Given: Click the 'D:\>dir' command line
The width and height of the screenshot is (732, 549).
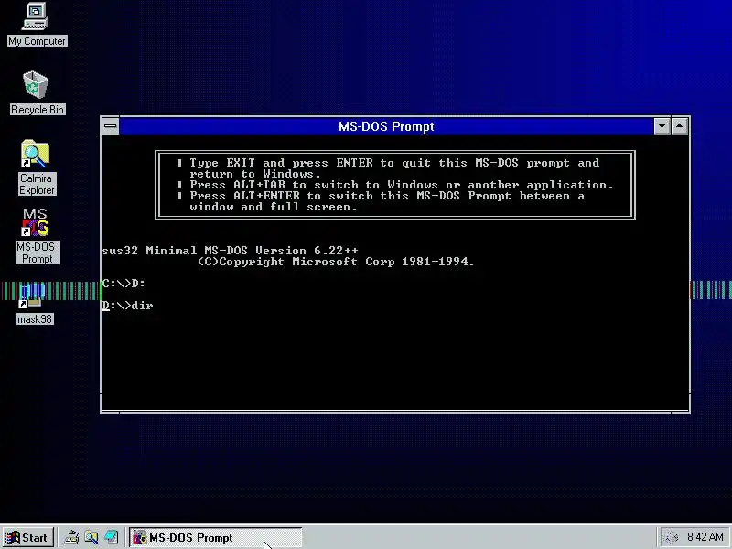Looking at the screenshot, I should (127, 306).
